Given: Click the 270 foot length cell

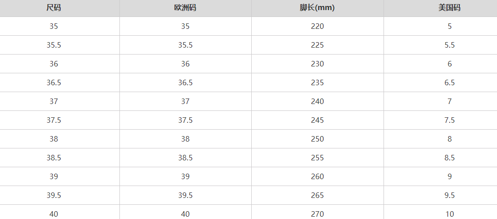Looking at the screenshot, I should [x=317, y=214].
